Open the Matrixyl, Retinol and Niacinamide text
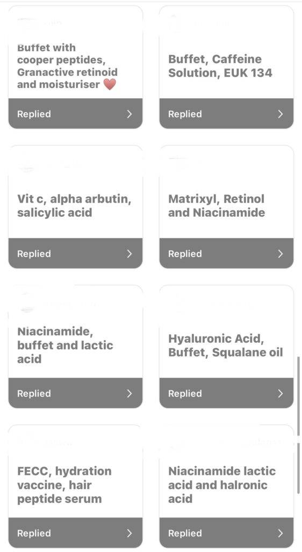Viewport: 302px width, 552px height. (217, 205)
